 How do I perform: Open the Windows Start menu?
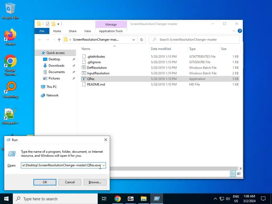[6, 199]
